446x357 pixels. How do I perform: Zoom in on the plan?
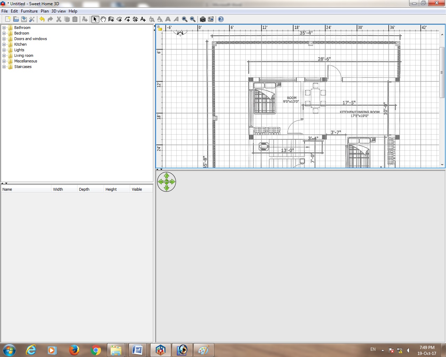(x=184, y=19)
